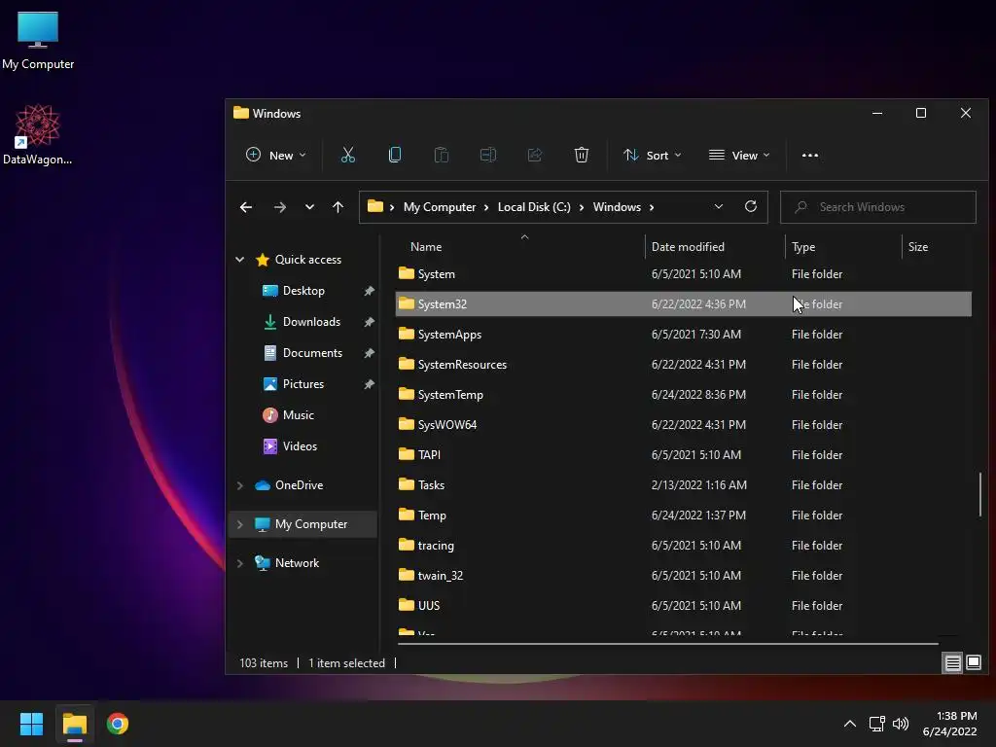
Task: Sort by Date modified column header
Action: [688, 247]
